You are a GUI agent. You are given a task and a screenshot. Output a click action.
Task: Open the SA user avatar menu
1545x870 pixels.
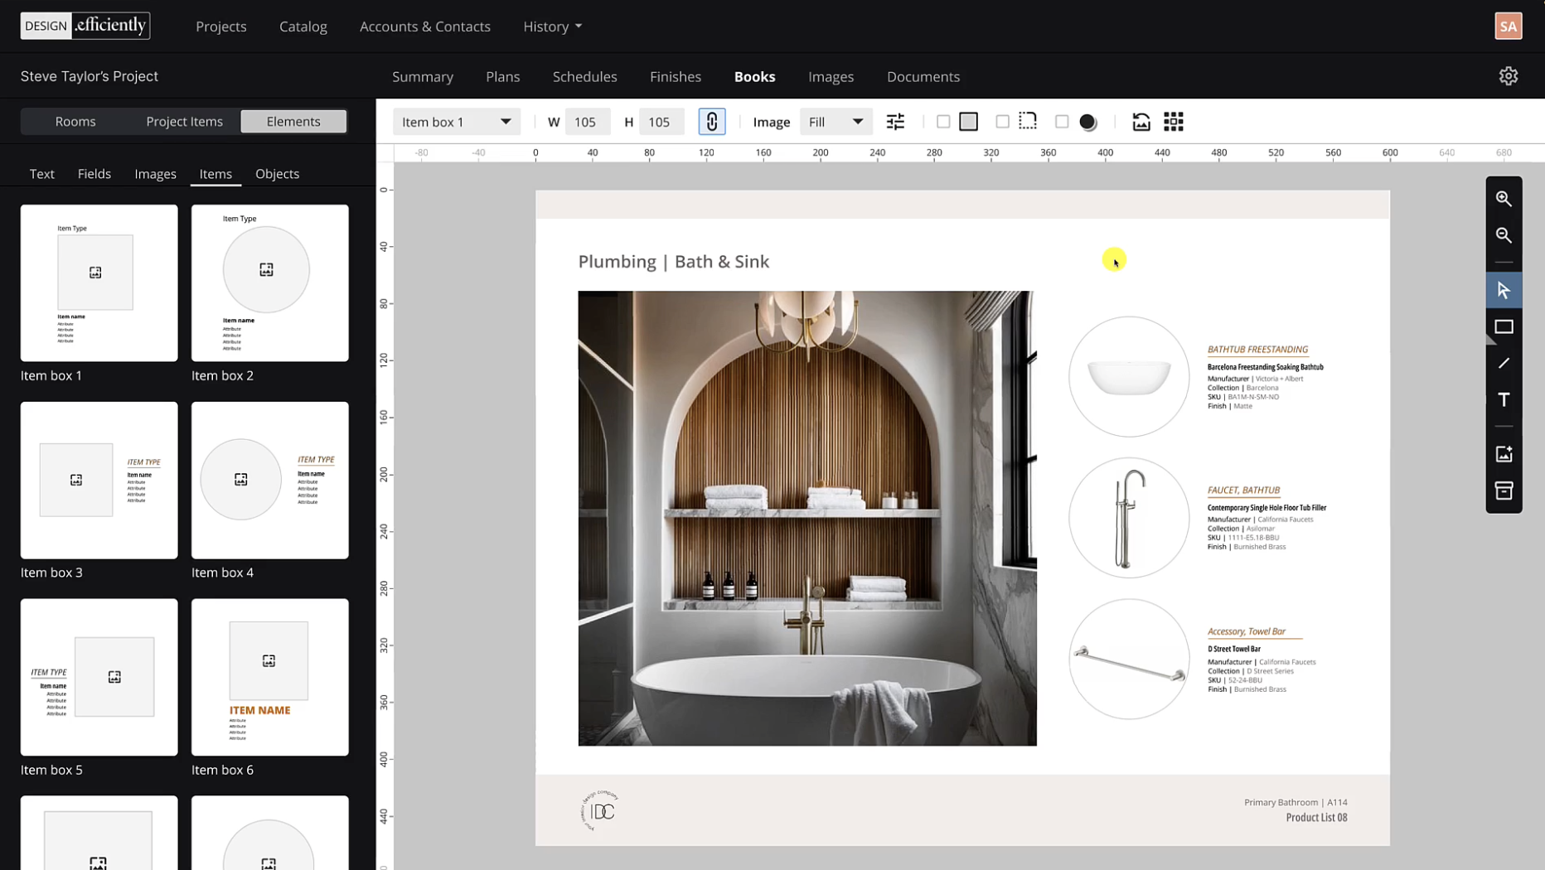point(1509,27)
